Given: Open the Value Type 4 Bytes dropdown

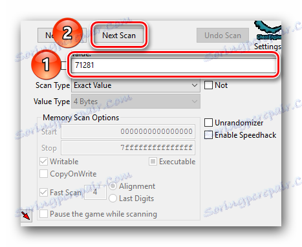Looking at the screenshot, I should point(136,102).
